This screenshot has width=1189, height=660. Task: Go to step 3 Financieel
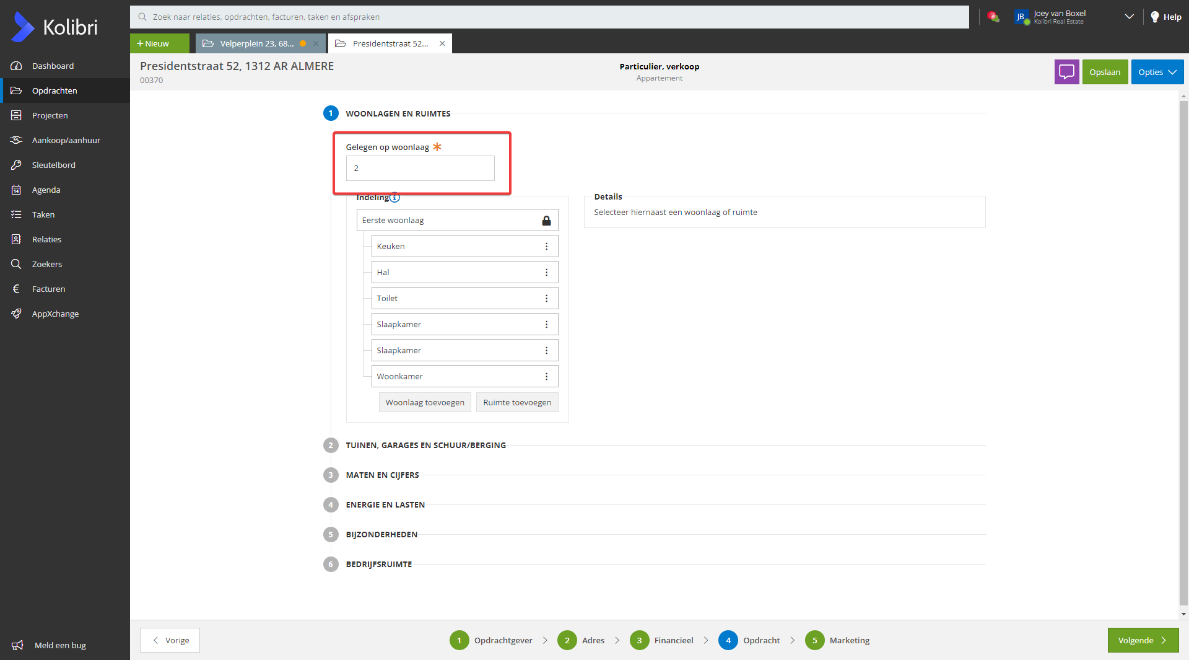[661, 640]
